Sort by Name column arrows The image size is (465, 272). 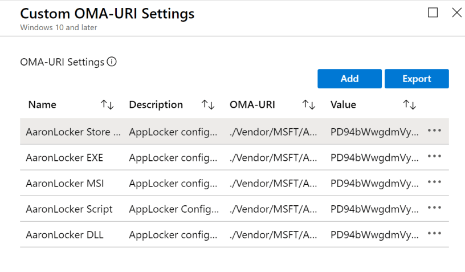107,104
